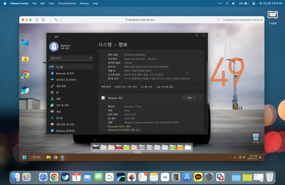Click the volume icon in the Windows tray

pos(243,157)
